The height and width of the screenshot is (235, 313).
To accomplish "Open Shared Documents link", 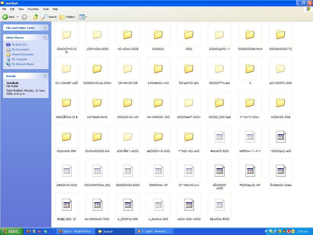I will pos(22,54).
